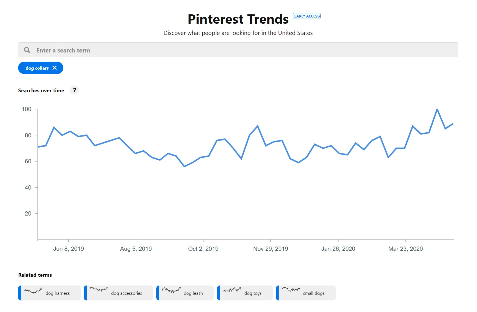Click the Jun 8, 2019 axis label

coord(68,249)
